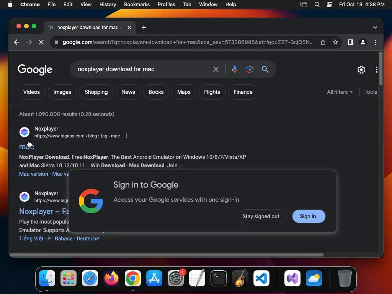Launch Safari from the Dock
This screenshot has height=294, width=392.
(90, 278)
